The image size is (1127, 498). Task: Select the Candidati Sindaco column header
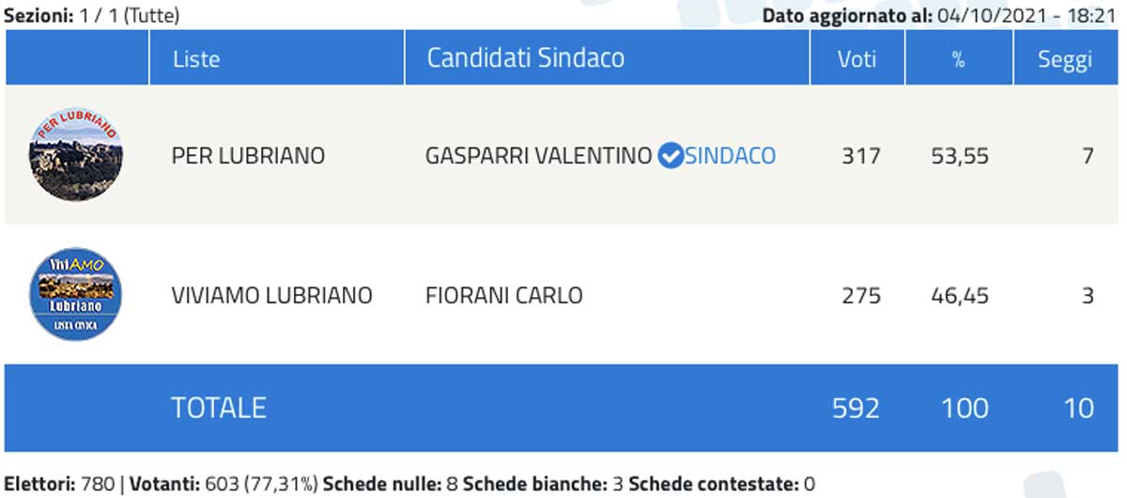pyautogui.click(x=525, y=58)
